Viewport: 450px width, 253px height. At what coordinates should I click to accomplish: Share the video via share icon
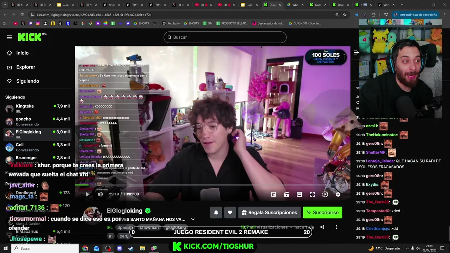[322, 227]
